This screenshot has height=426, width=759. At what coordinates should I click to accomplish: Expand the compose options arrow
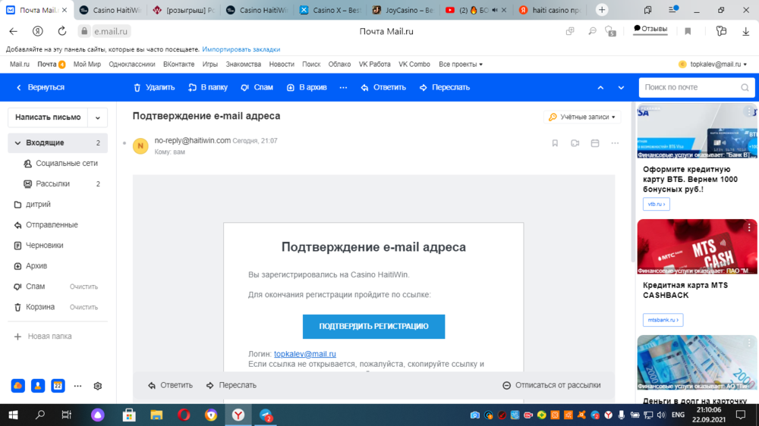[x=98, y=117]
